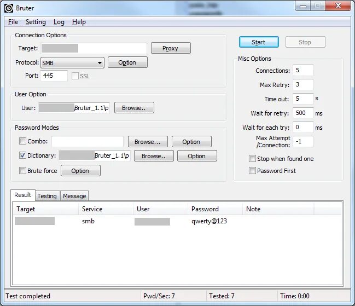Click the Combo path input field
Image resolution: width=355 pixels, height=306 pixels.
tap(88, 141)
